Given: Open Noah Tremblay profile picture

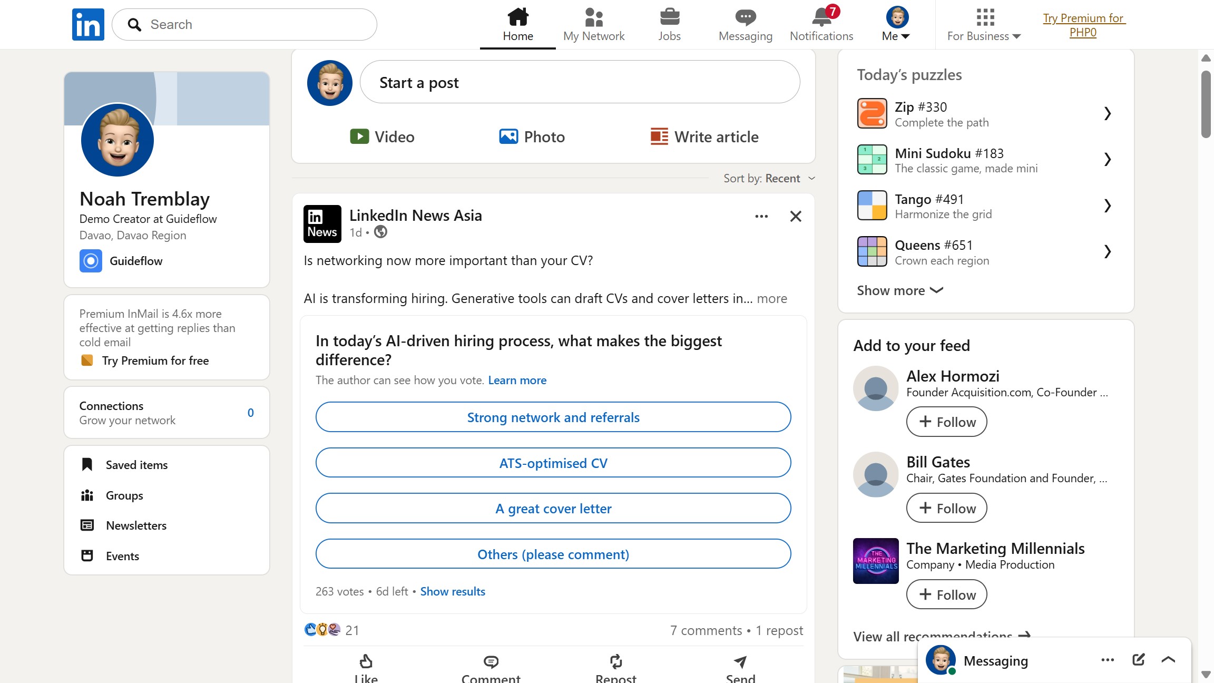Looking at the screenshot, I should 118,140.
